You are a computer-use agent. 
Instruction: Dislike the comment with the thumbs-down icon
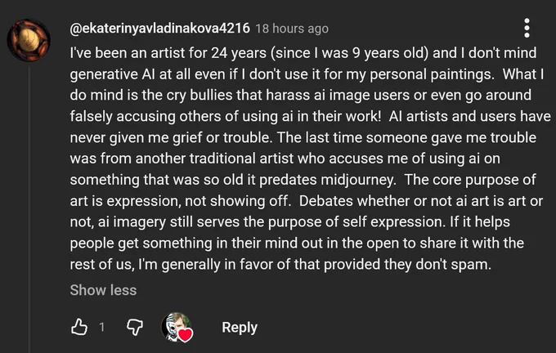[135, 327]
